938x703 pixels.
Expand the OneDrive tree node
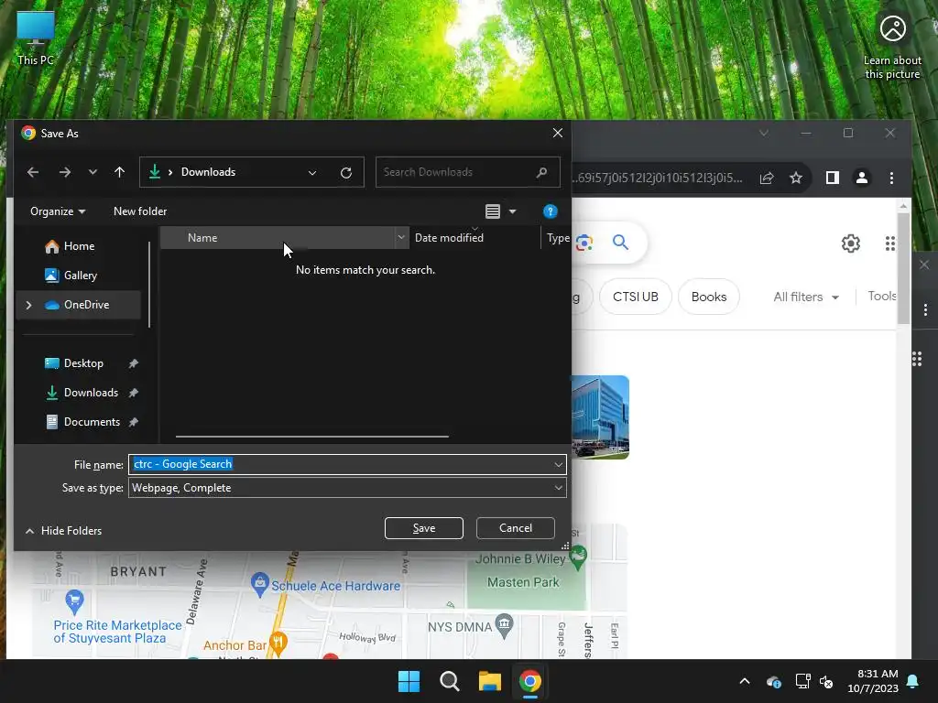[28, 305]
